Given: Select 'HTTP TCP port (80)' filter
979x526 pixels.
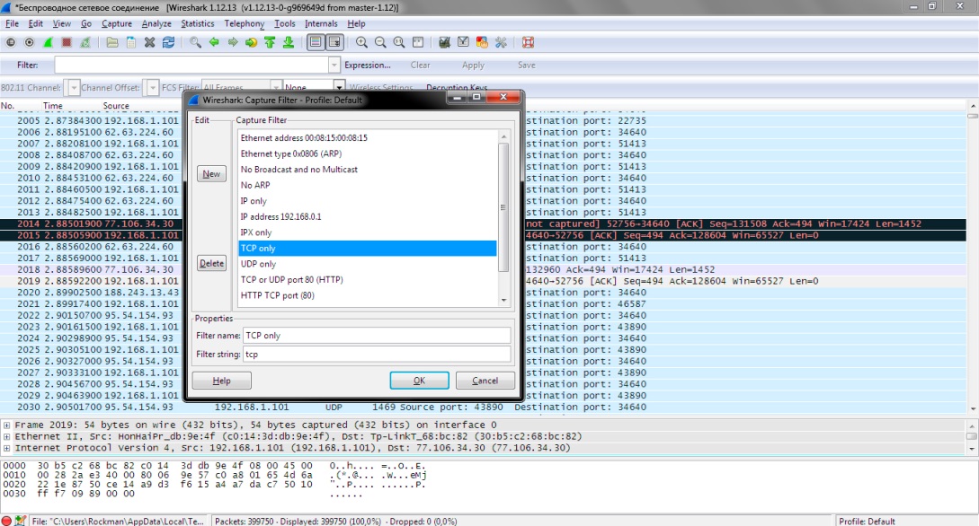Looking at the screenshot, I should (x=368, y=295).
